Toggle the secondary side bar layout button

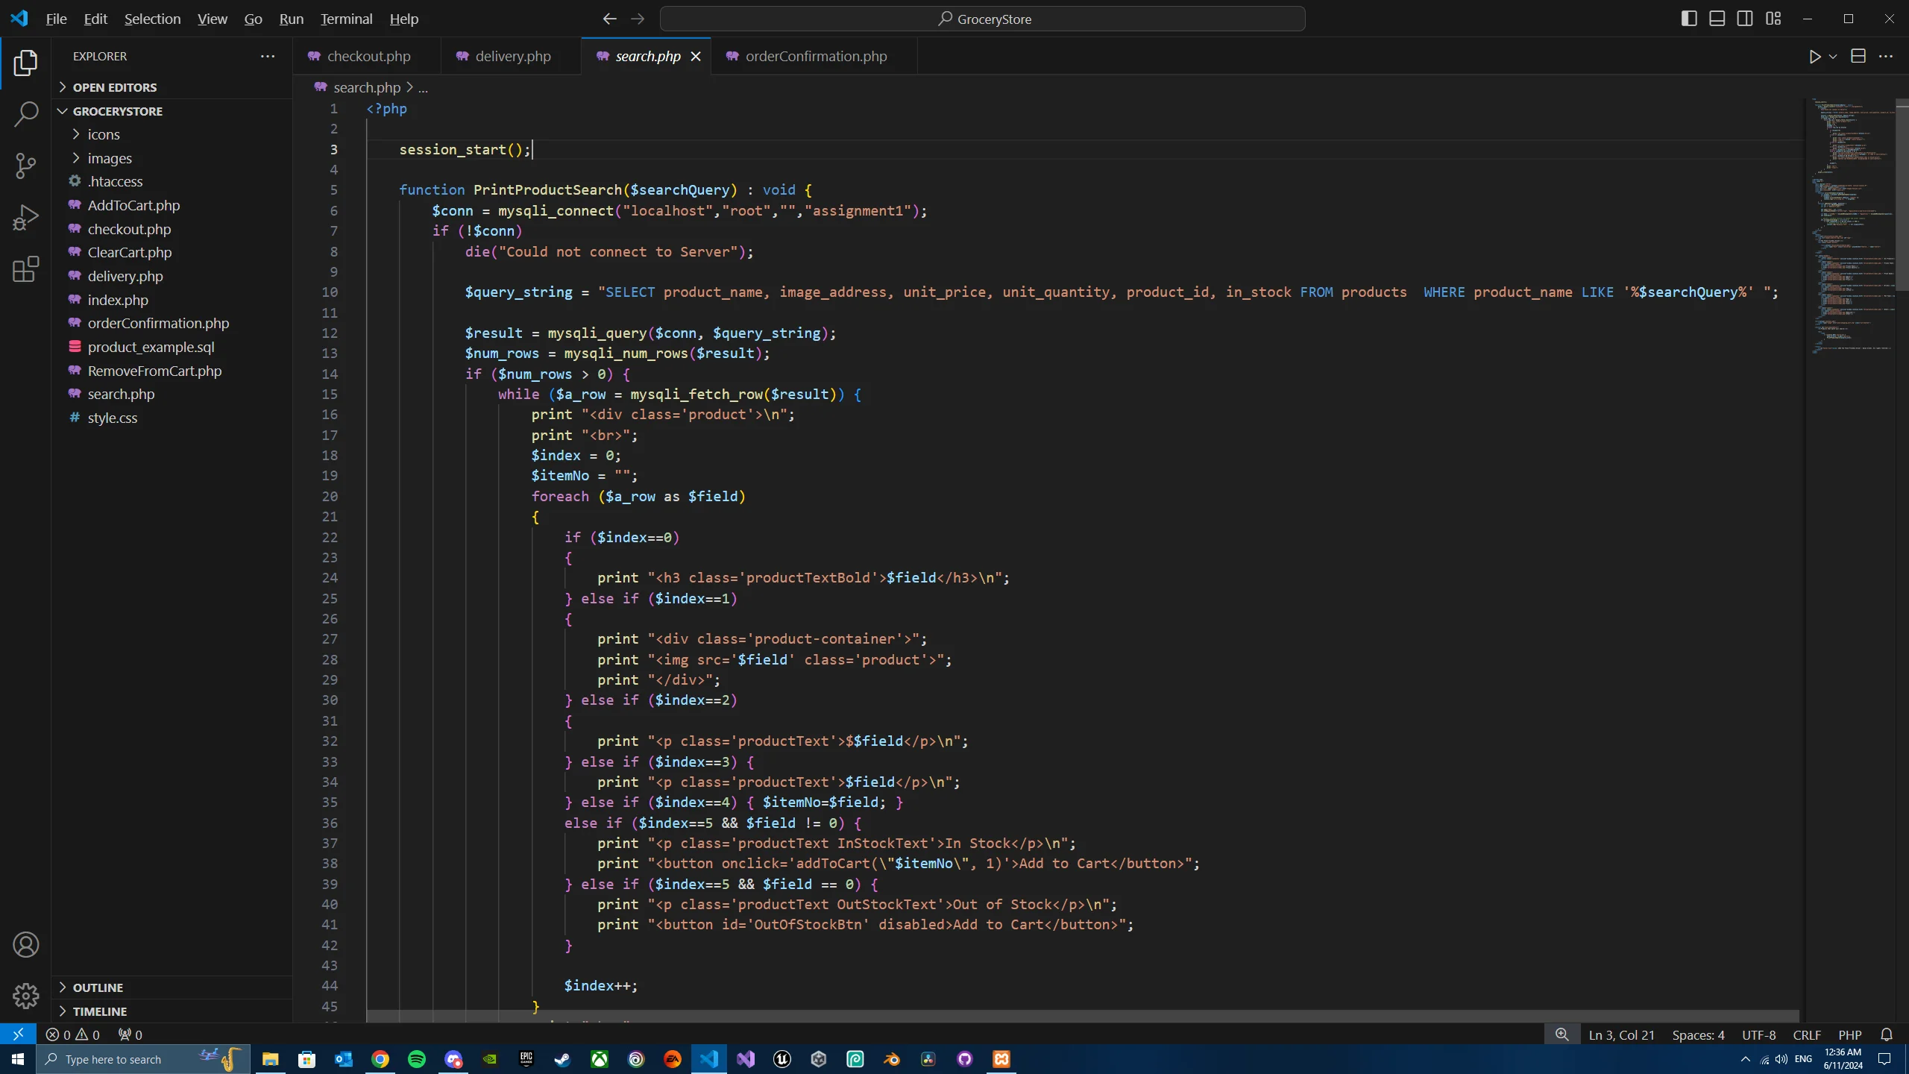tap(1745, 19)
